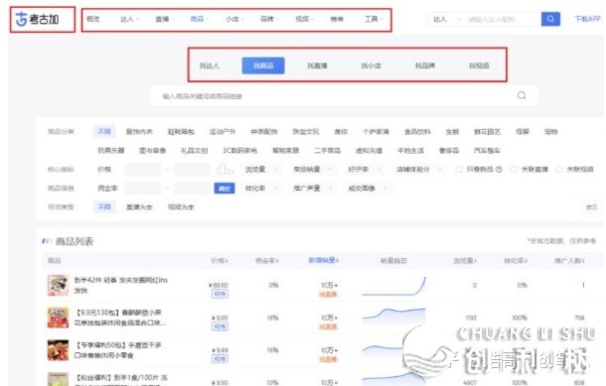Focus the minimum 价格 input

[143, 169]
